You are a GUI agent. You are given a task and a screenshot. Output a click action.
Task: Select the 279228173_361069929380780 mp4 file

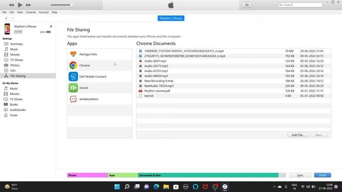[234, 56]
